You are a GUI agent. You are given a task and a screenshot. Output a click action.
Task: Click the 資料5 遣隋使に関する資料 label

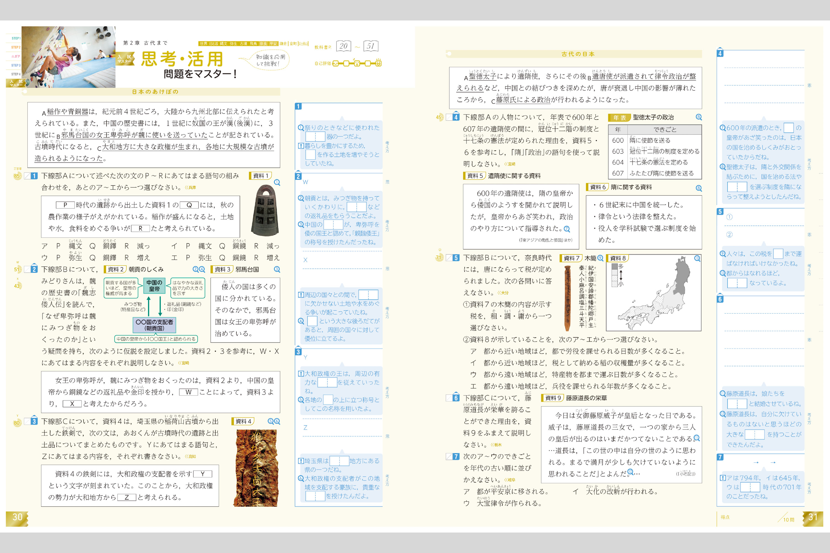[502, 176]
